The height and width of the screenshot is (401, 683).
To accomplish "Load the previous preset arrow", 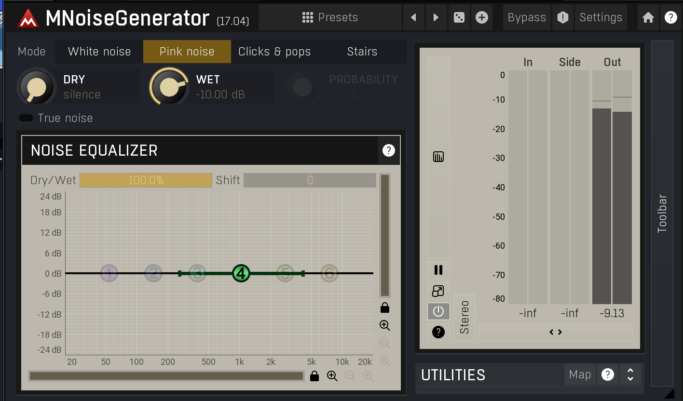I will click(x=413, y=17).
